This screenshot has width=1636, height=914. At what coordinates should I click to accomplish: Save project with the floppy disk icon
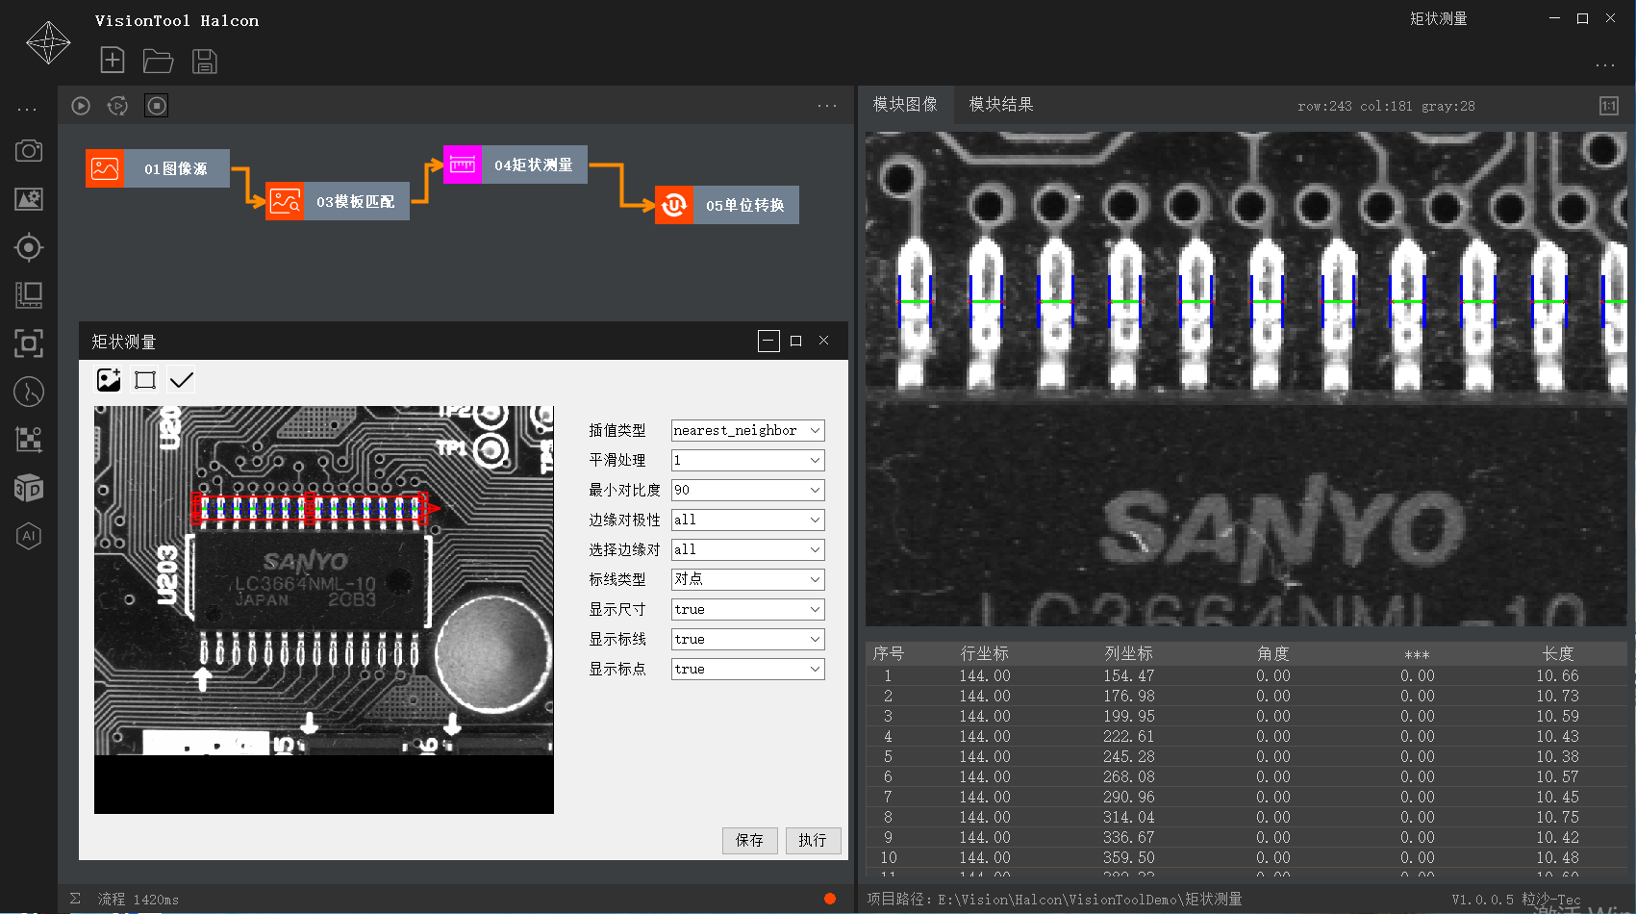tap(205, 62)
